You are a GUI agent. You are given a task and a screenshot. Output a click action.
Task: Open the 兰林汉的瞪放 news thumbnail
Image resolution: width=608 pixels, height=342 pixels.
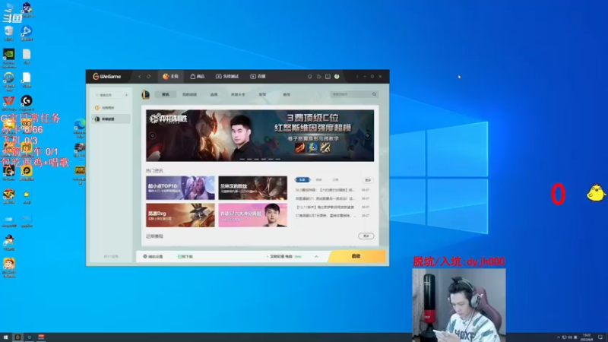252,188
